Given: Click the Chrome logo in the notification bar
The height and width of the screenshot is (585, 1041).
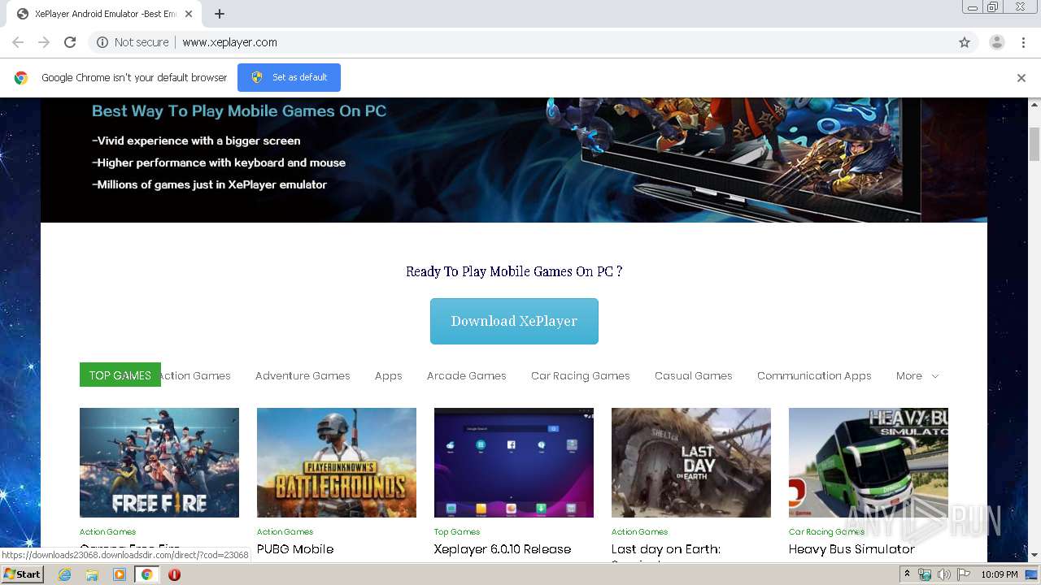Looking at the screenshot, I should [21, 78].
